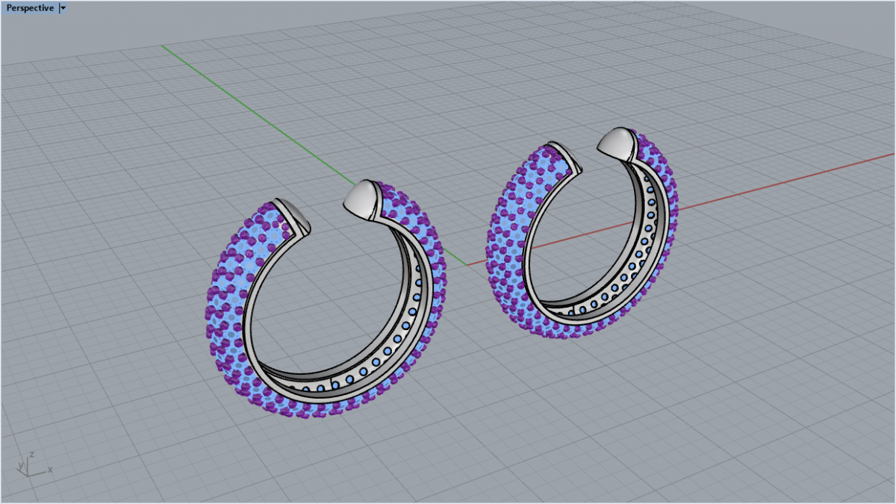Pick the domed silver cap on right earring

pyautogui.click(x=617, y=143)
